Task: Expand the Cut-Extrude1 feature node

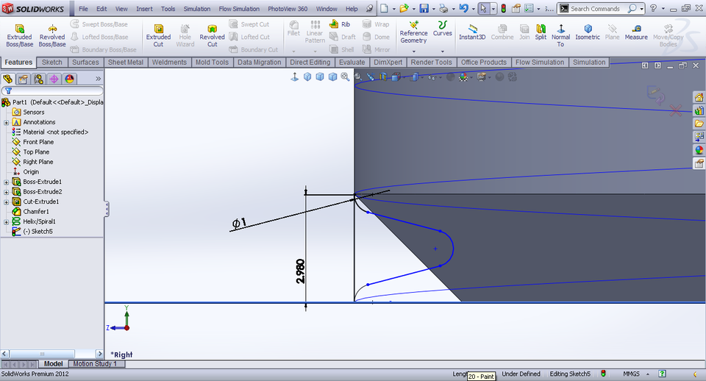Action: click(7, 202)
